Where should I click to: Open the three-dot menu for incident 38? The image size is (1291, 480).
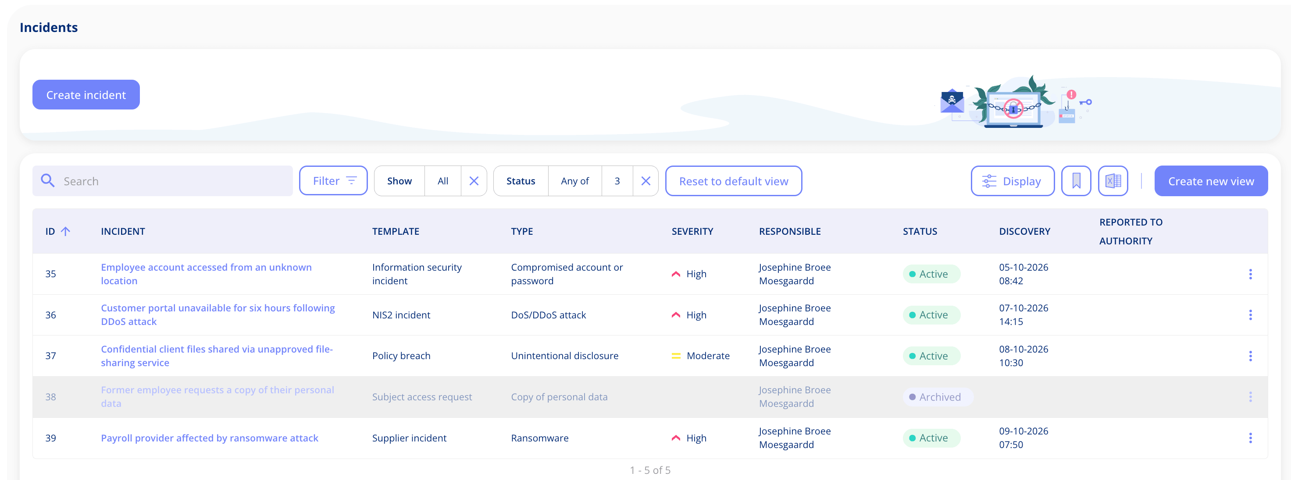(x=1250, y=397)
